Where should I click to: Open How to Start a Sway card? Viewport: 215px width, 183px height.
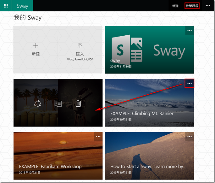pyautogui.click(x=149, y=156)
